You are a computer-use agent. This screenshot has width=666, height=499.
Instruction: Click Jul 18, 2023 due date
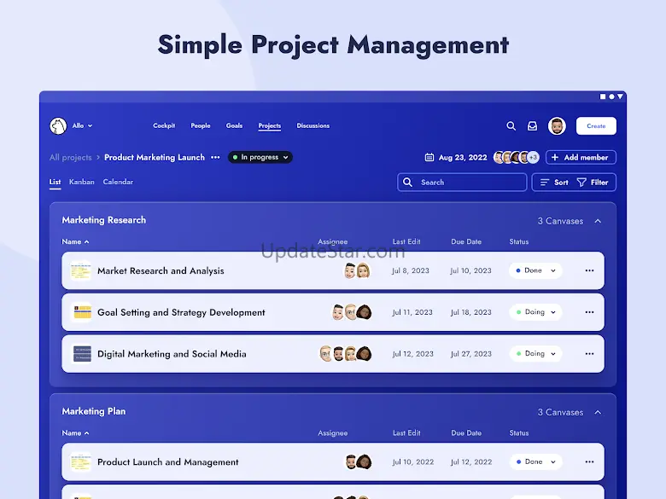pyautogui.click(x=470, y=312)
